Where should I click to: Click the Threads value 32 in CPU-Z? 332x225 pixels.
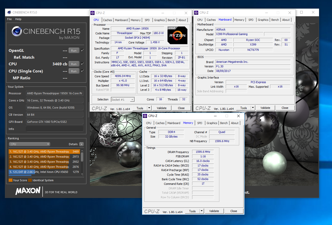coord(184,99)
